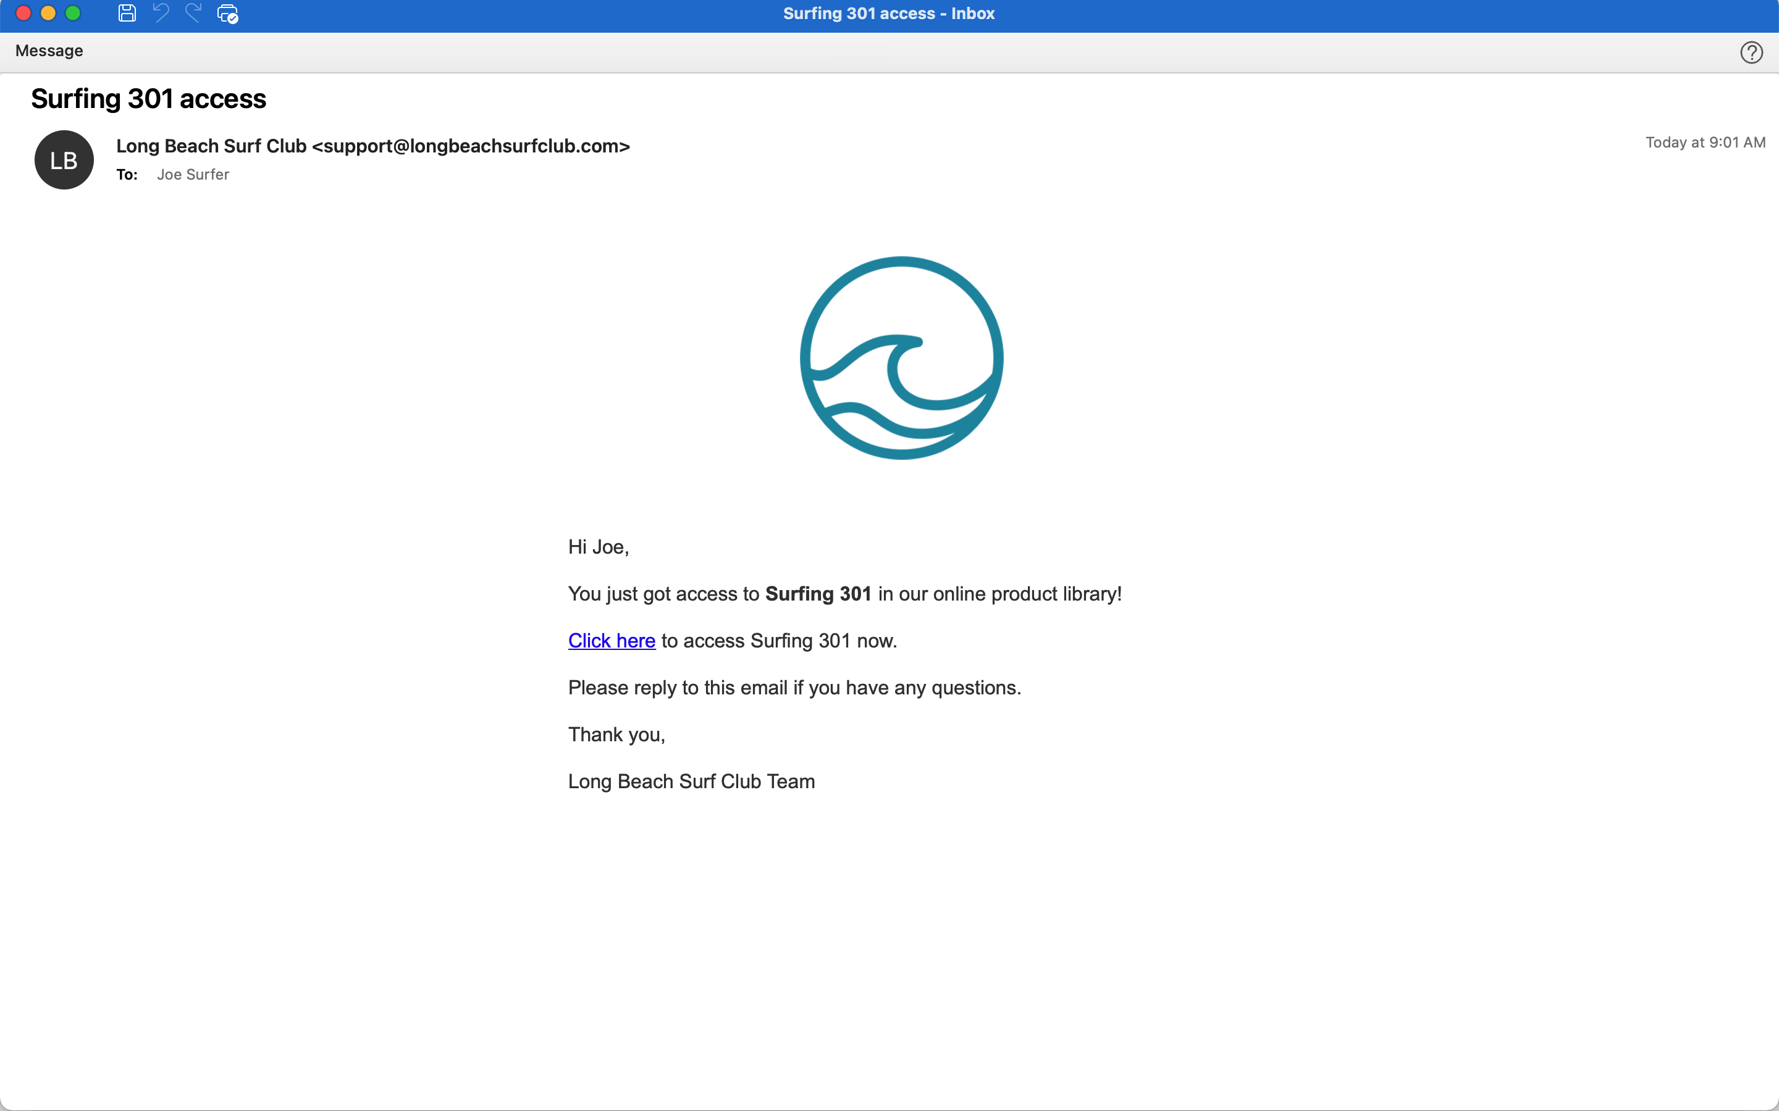Click the "Hi Joe," greeting line
Screen dimensions: 1779x1111
(x=599, y=547)
